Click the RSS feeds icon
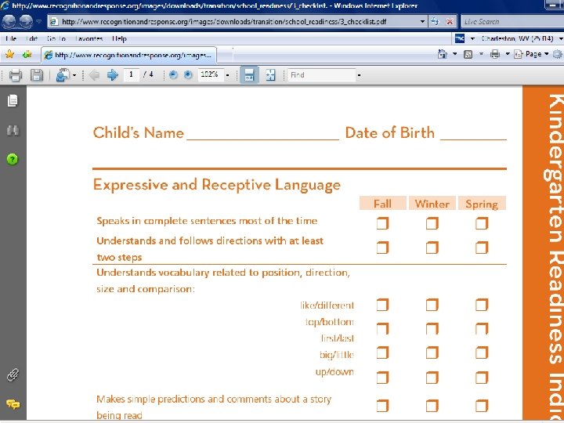564x423 pixels. tap(468, 54)
